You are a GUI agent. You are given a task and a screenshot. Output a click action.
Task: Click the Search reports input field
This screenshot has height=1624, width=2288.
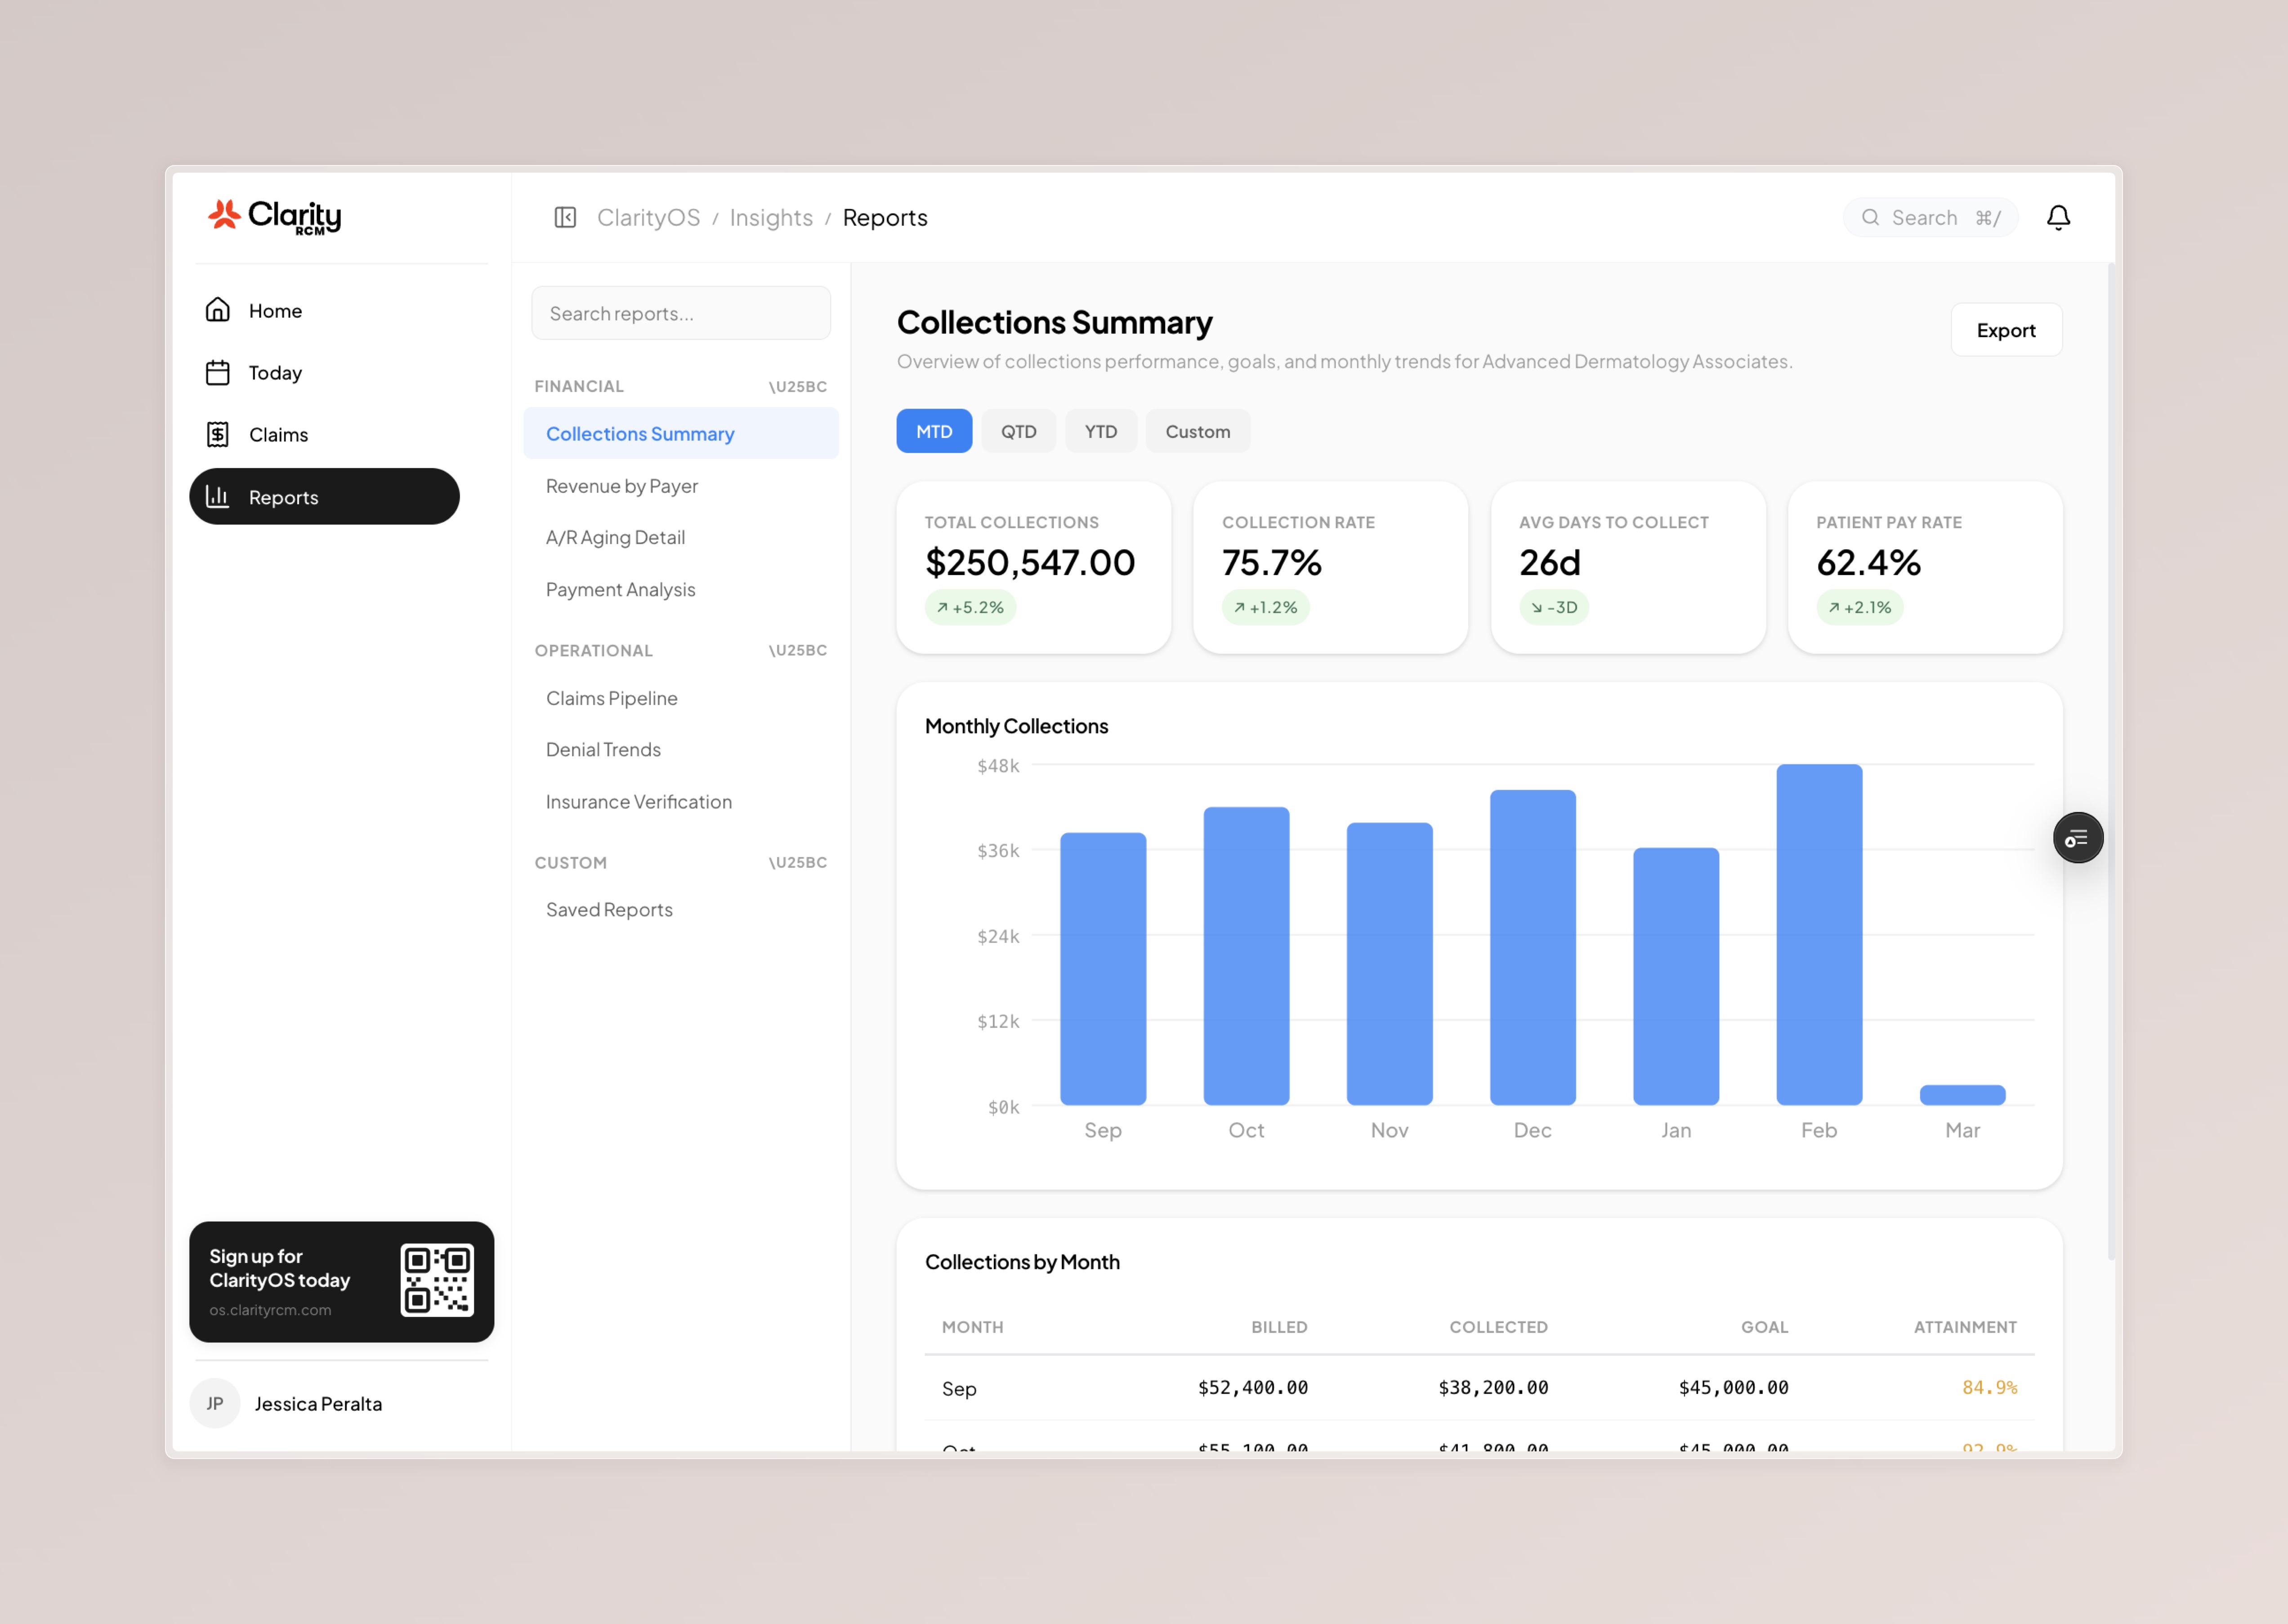coord(681,313)
